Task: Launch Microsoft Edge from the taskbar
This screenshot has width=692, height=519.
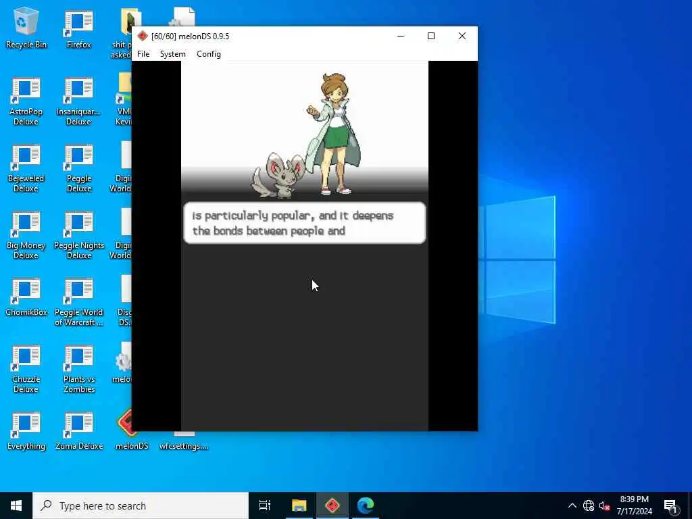Action: (366, 505)
